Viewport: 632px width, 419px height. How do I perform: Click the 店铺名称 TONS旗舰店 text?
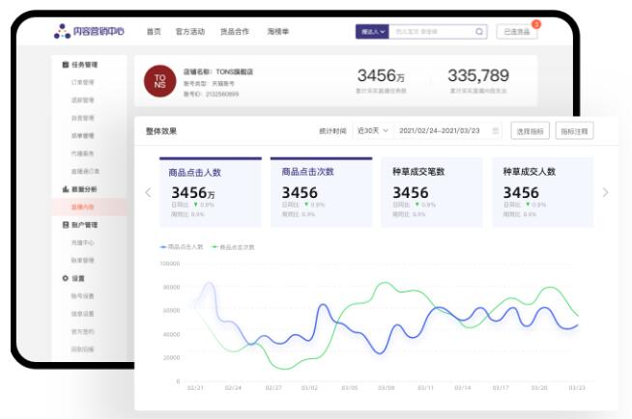point(218,71)
